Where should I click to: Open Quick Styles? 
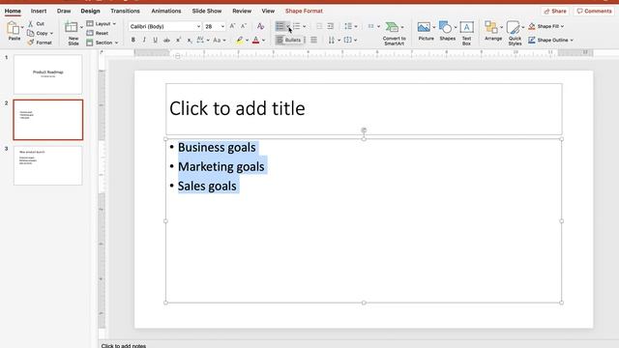click(515, 33)
